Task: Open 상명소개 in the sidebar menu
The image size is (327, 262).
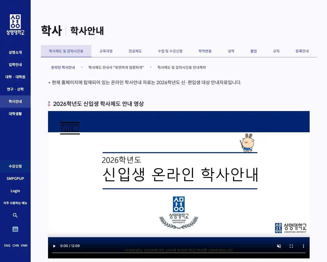Action: tap(15, 52)
